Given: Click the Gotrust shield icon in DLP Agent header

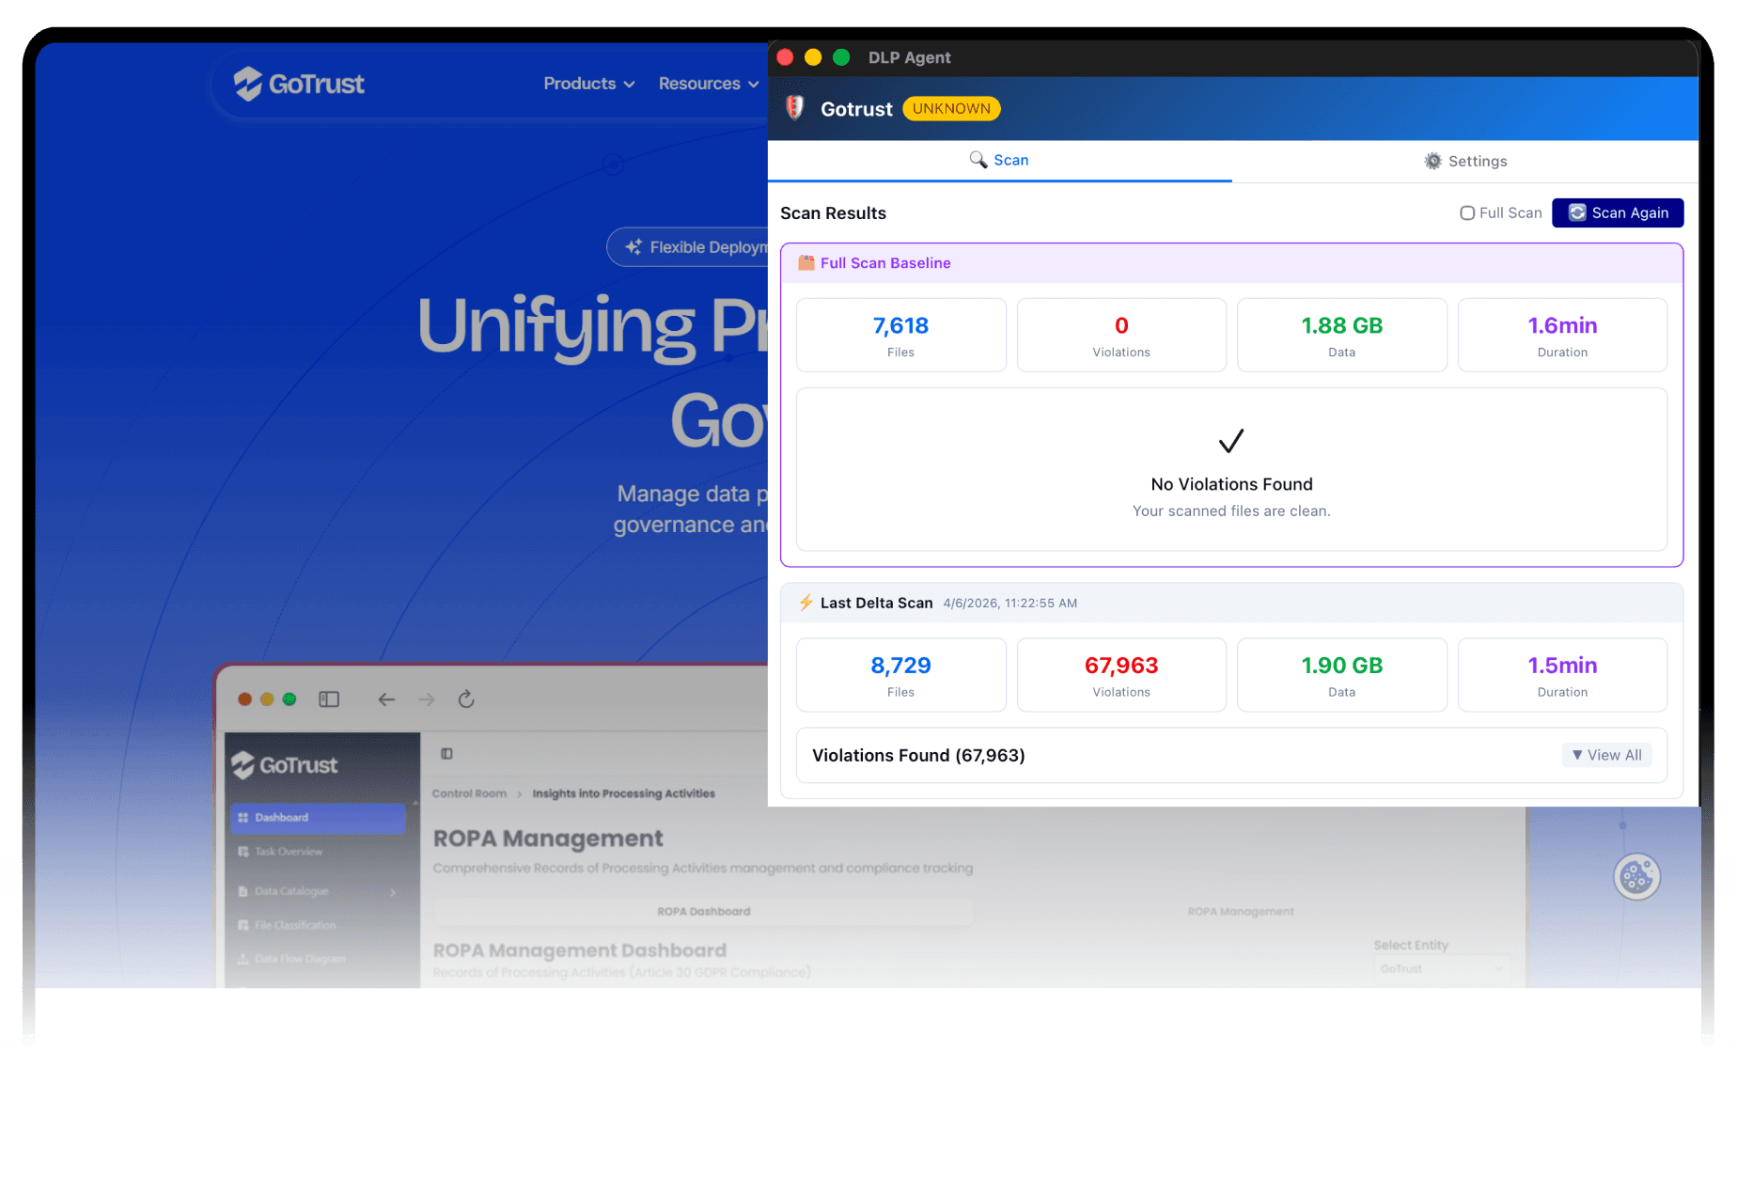Looking at the screenshot, I should click(795, 108).
